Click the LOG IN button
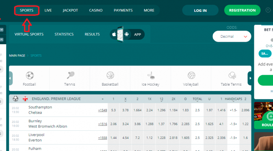Viewport: 273px width, 151px height. coord(200,10)
